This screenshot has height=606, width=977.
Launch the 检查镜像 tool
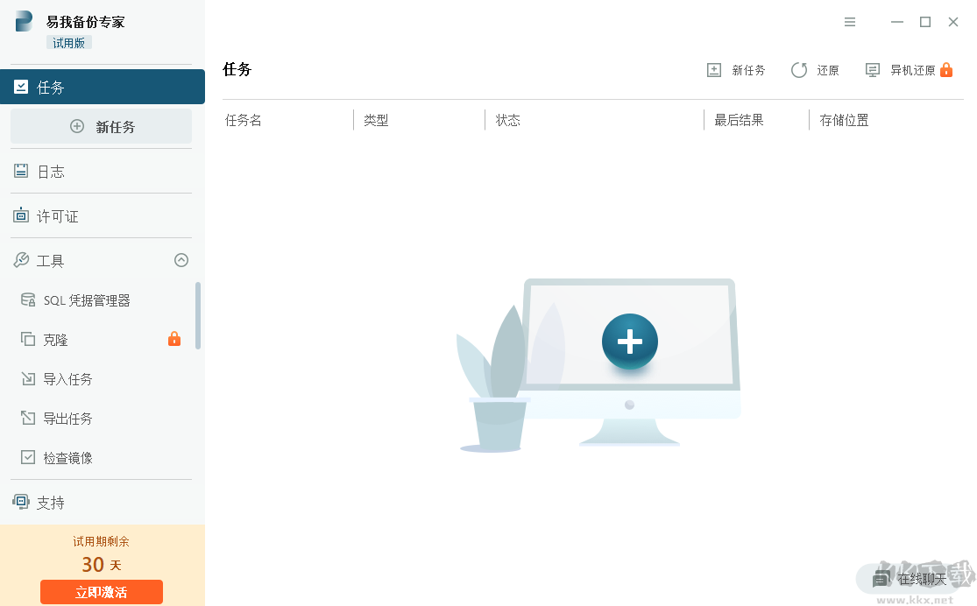click(x=68, y=457)
